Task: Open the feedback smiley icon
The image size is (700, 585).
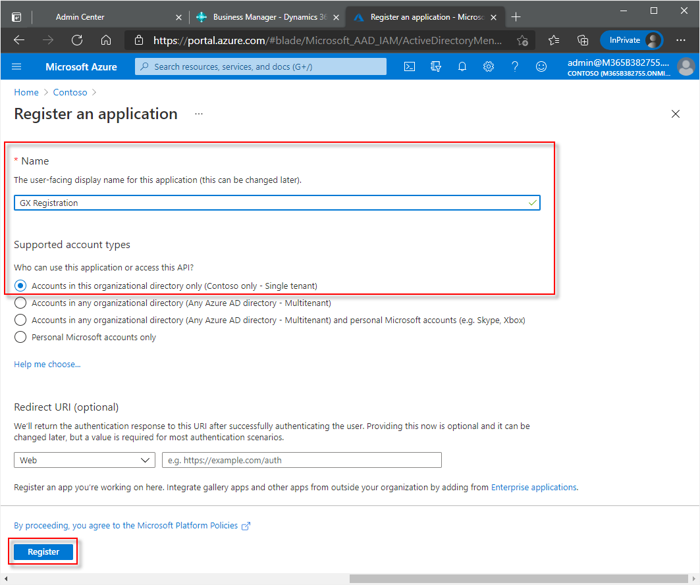Action: pyautogui.click(x=541, y=66)
